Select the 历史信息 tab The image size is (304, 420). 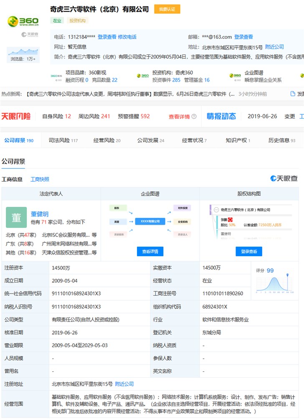(x=281, y=140)
